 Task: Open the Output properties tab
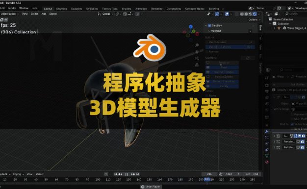click(x=267, y=91)
